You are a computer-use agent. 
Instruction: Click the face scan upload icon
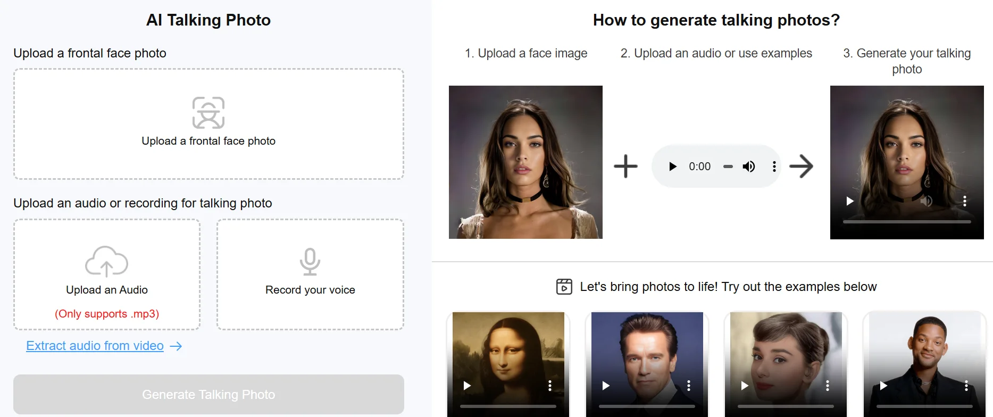tap(208, 113)
